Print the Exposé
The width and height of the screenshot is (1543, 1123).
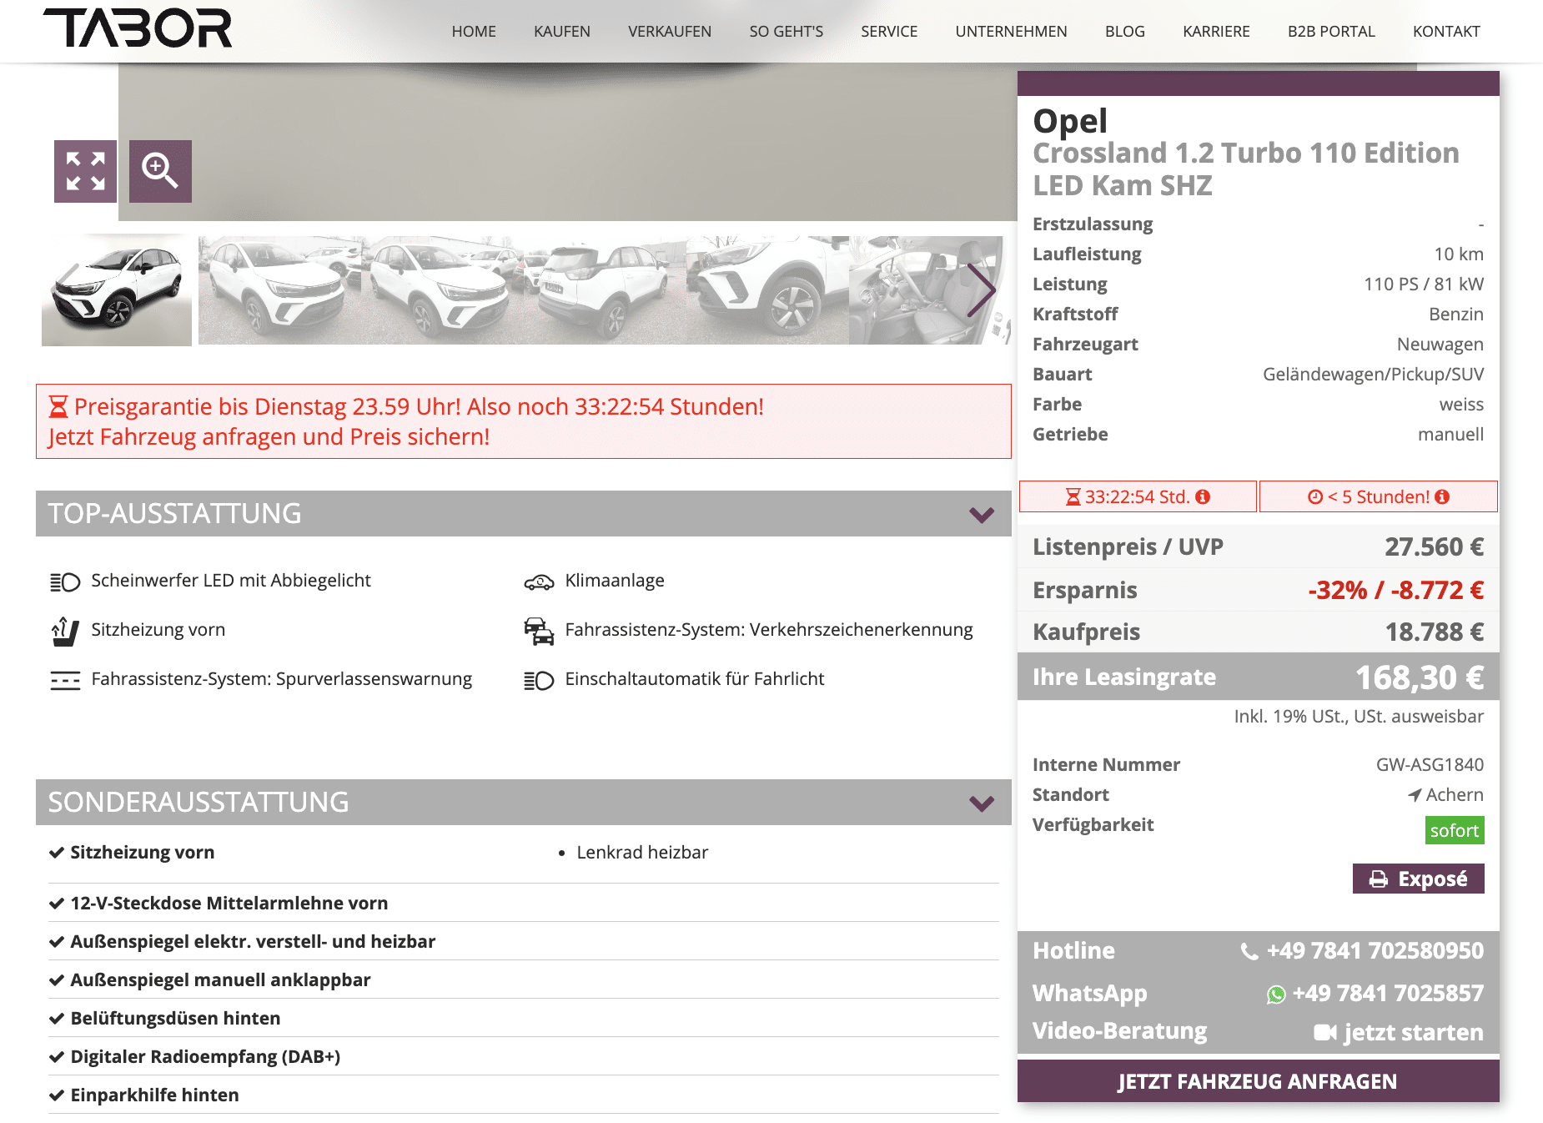pyautogui.click(x=1418, y=879)
